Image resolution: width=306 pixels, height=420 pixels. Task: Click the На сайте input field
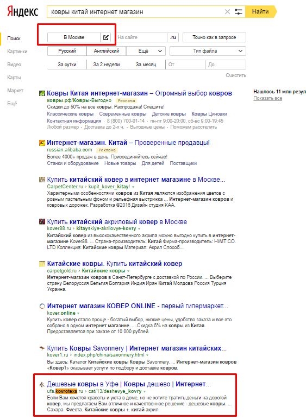coord(142,37)
